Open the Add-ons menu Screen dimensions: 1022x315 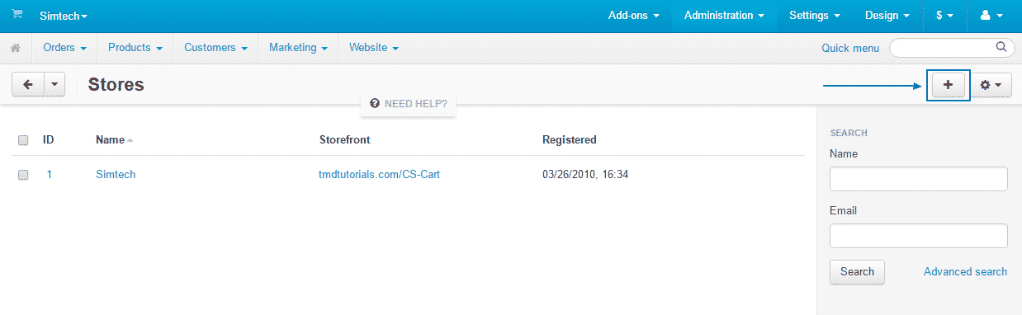[x=633, y=16]
